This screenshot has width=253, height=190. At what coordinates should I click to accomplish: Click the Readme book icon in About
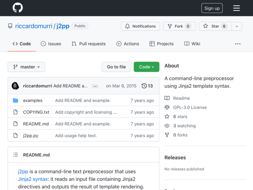[167, 98]
